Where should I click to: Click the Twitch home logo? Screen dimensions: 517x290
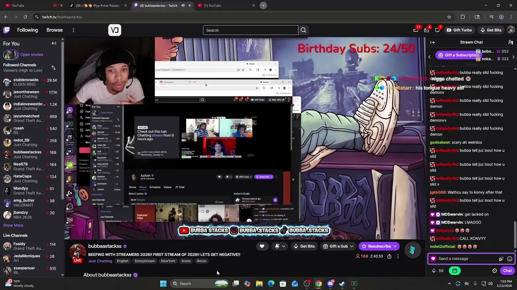coord(6,30)
